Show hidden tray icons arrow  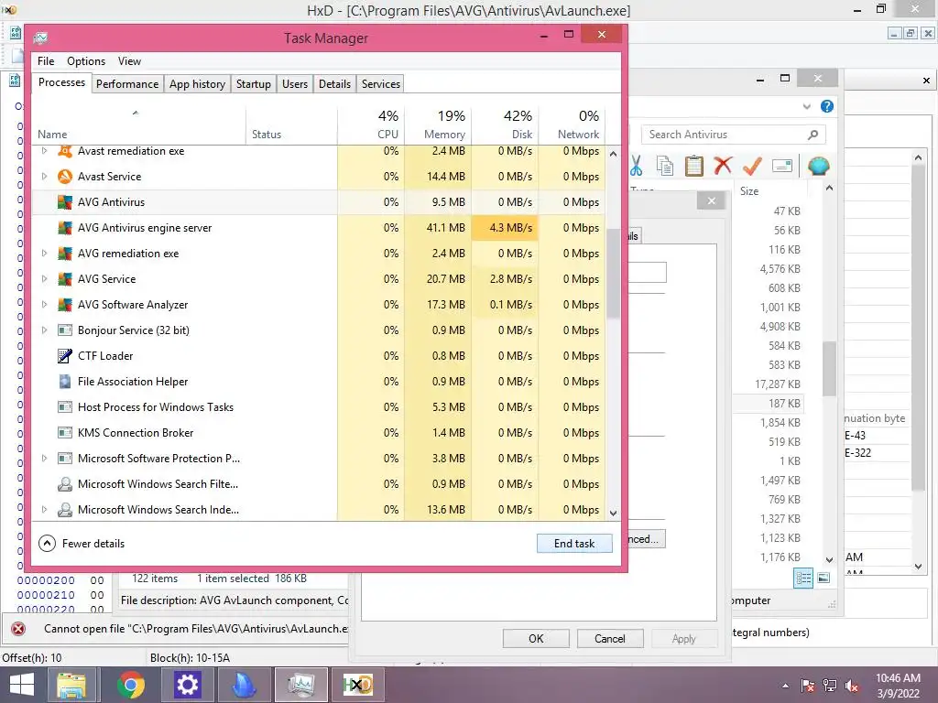point(785,686)
